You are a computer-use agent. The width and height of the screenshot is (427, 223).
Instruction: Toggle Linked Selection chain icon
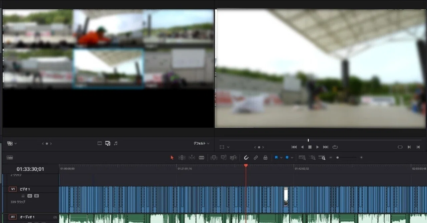(256, 157)
